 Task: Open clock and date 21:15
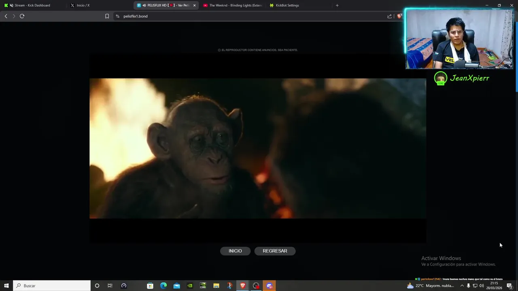pyautogui.click(x=494, y=285)
